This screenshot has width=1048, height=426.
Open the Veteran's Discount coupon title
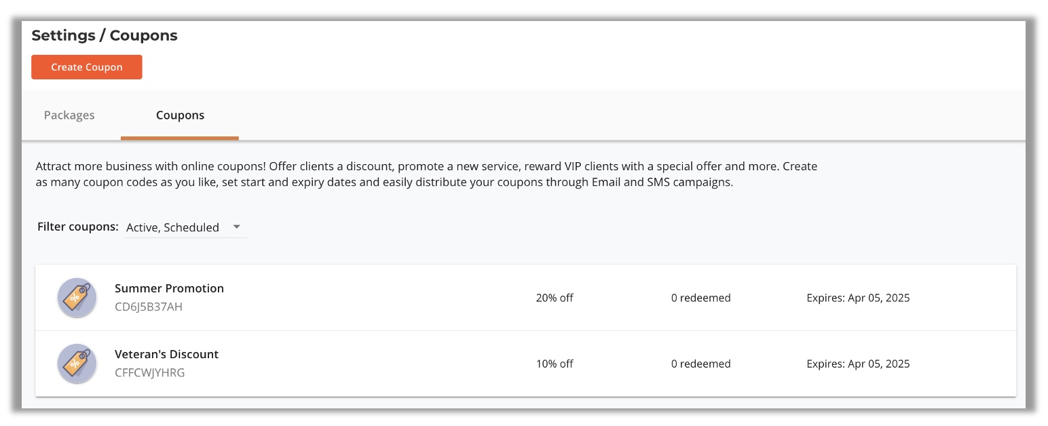[x=166, y=354]
